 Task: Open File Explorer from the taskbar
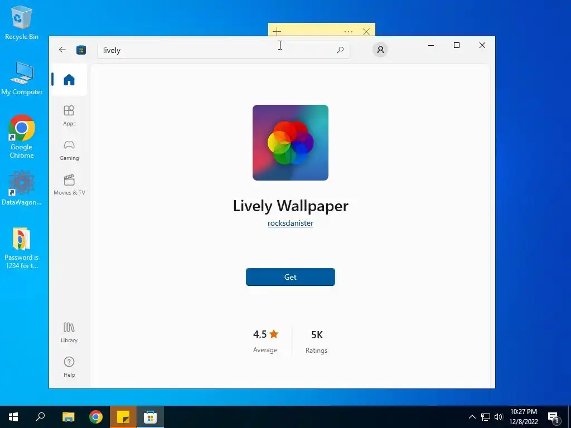pos(68,417)
